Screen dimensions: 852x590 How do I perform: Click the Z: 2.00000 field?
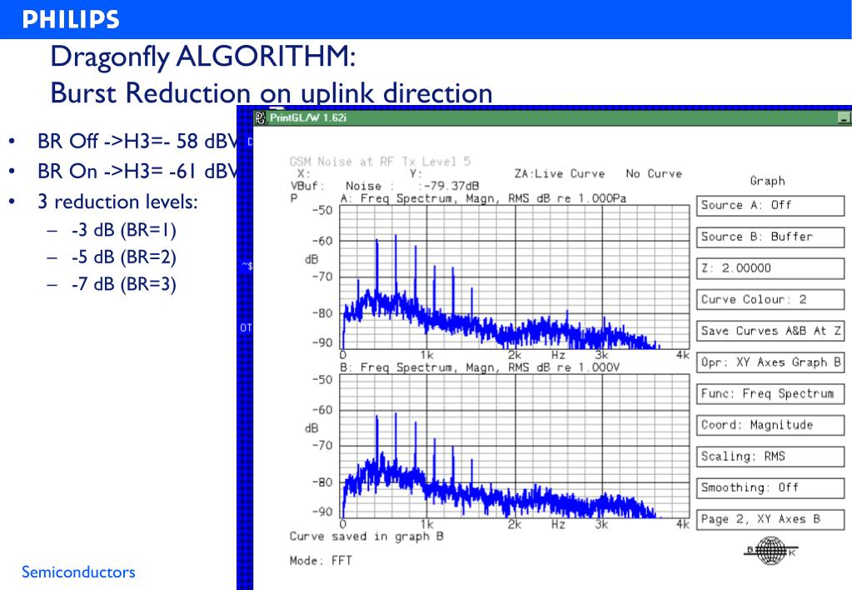(770, 268)
